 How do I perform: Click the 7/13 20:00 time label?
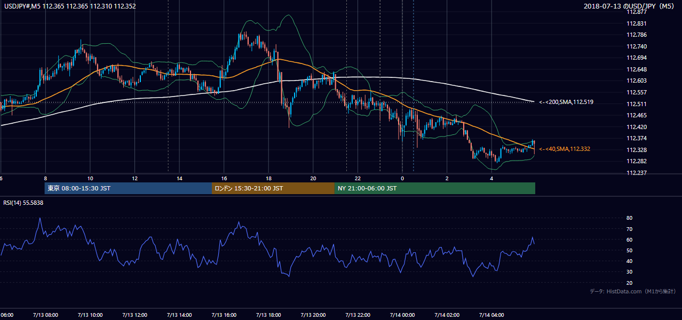pyautogui.click(x=313, y=315)
